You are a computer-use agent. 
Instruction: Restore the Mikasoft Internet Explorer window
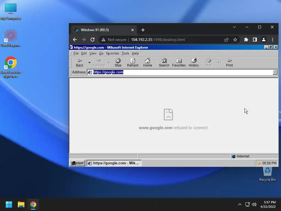pos(271,47)
